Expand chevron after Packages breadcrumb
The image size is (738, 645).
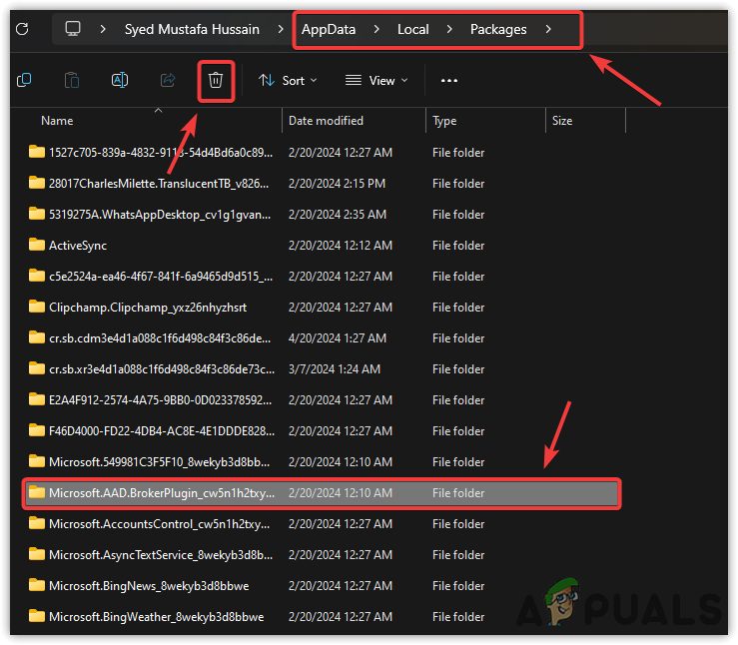[548, 29]
